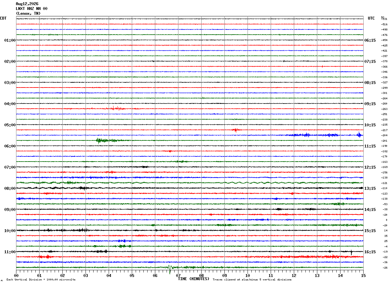Click the 06:15 UTC time label
The width and height of the screenshot is (389, 284).
[370, 40]
